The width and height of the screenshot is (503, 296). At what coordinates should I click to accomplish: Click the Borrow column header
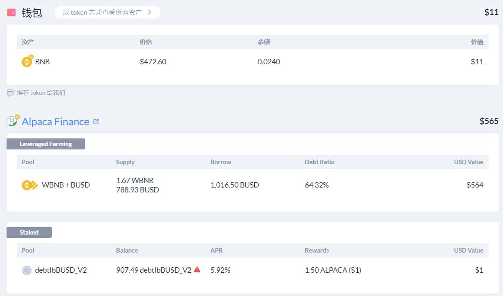point(221,162)
